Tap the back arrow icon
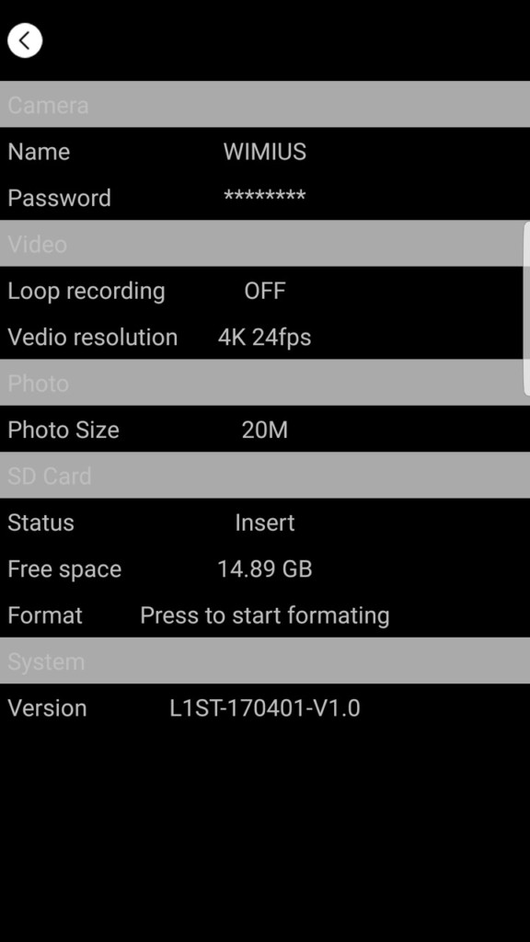Viewport: 530px width, 942px height. (x=25, y=40)
